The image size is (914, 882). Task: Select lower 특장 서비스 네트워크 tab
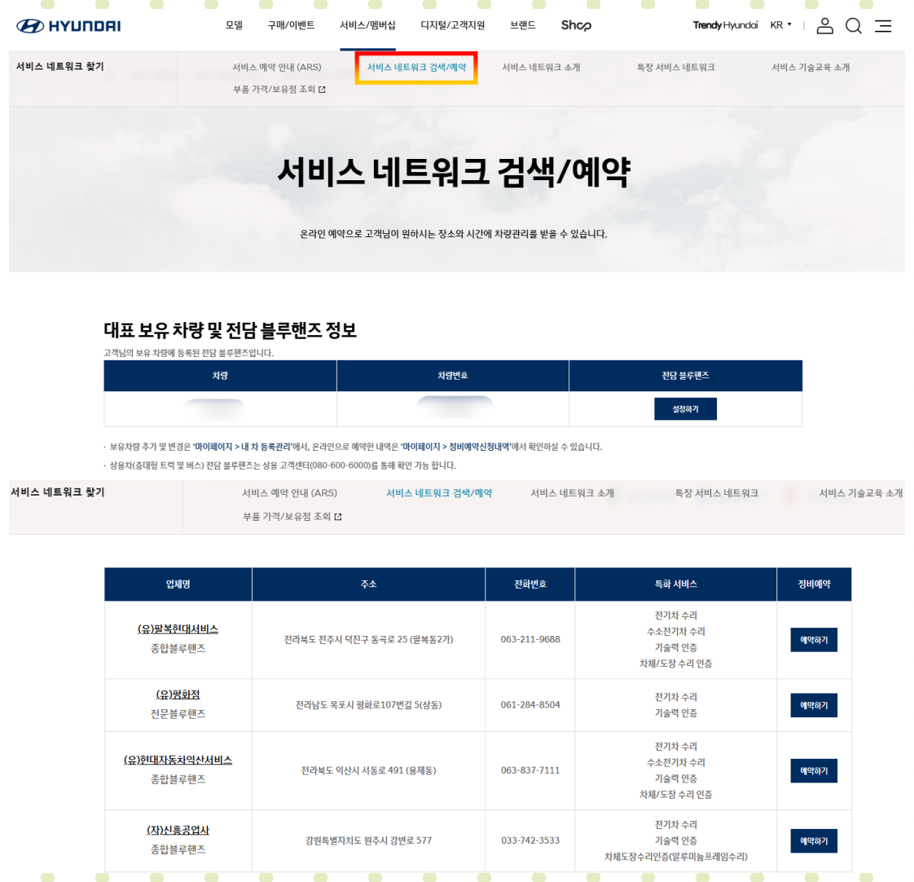coord(716,493)
